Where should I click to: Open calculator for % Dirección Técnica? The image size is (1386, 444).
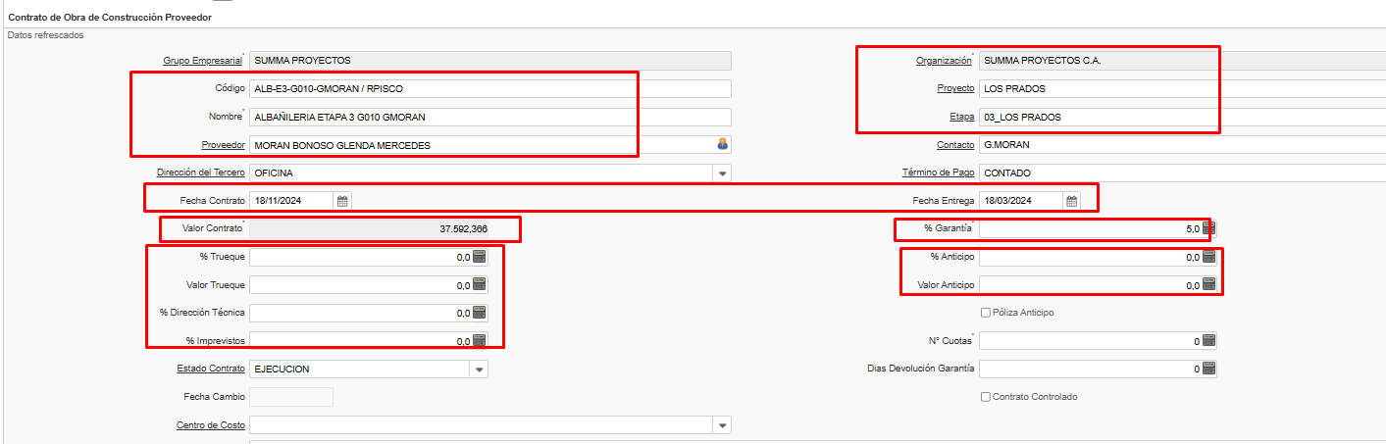click(480, 313)
